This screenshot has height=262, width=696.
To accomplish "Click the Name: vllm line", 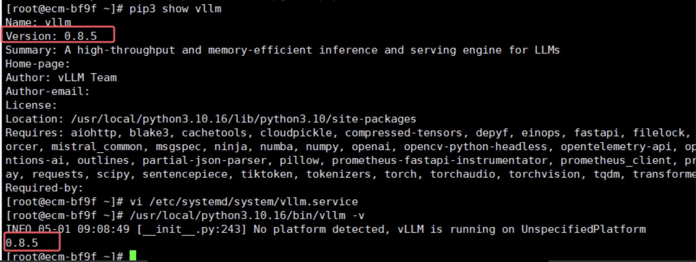I will 38,22.
